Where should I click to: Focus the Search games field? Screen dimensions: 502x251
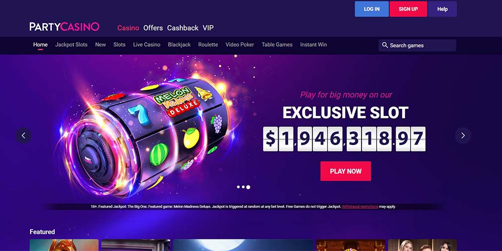tap(418, 46)
